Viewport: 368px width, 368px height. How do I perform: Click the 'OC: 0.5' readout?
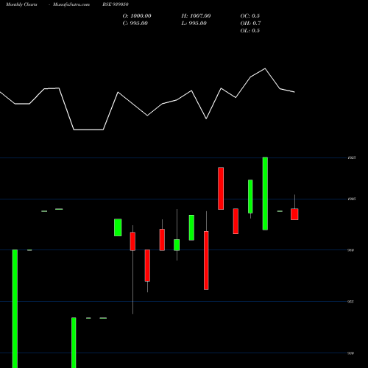250,16
